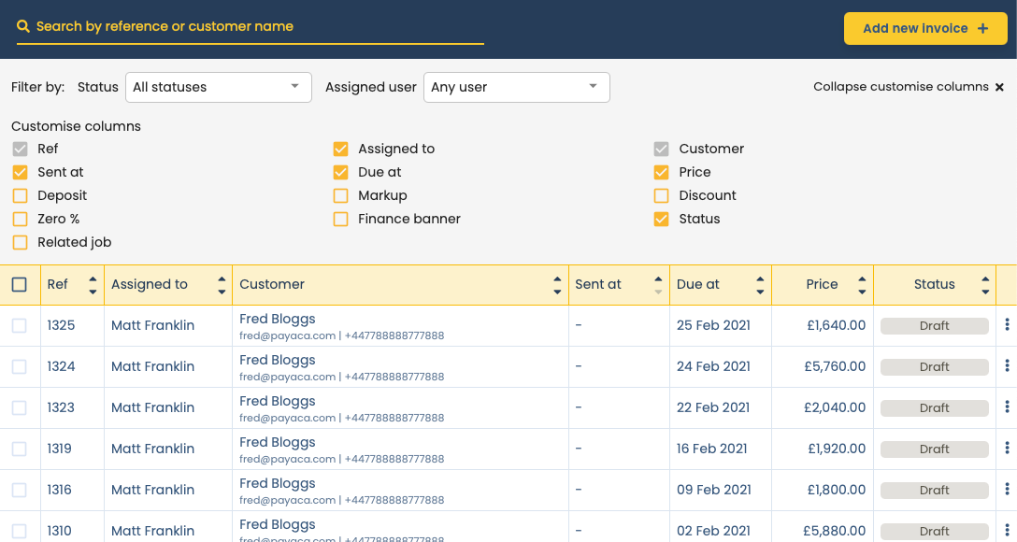Click the Assigned to column header

(150, 285)
